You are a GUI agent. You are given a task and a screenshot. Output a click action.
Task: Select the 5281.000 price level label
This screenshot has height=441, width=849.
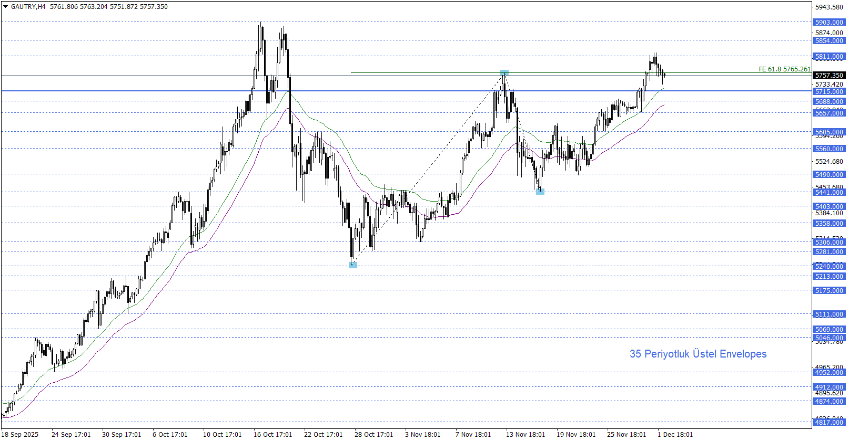[x=829, y=252]
